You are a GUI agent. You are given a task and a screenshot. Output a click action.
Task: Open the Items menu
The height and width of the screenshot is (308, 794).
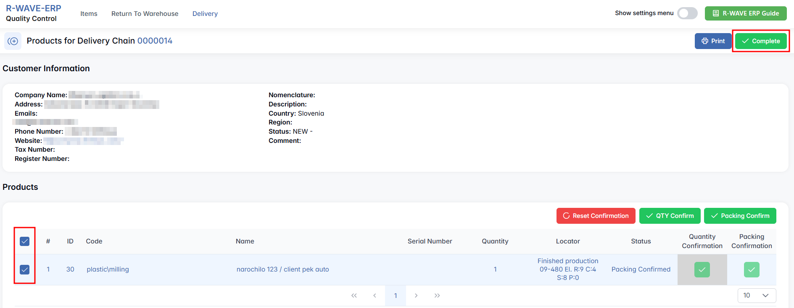point(89,14)
